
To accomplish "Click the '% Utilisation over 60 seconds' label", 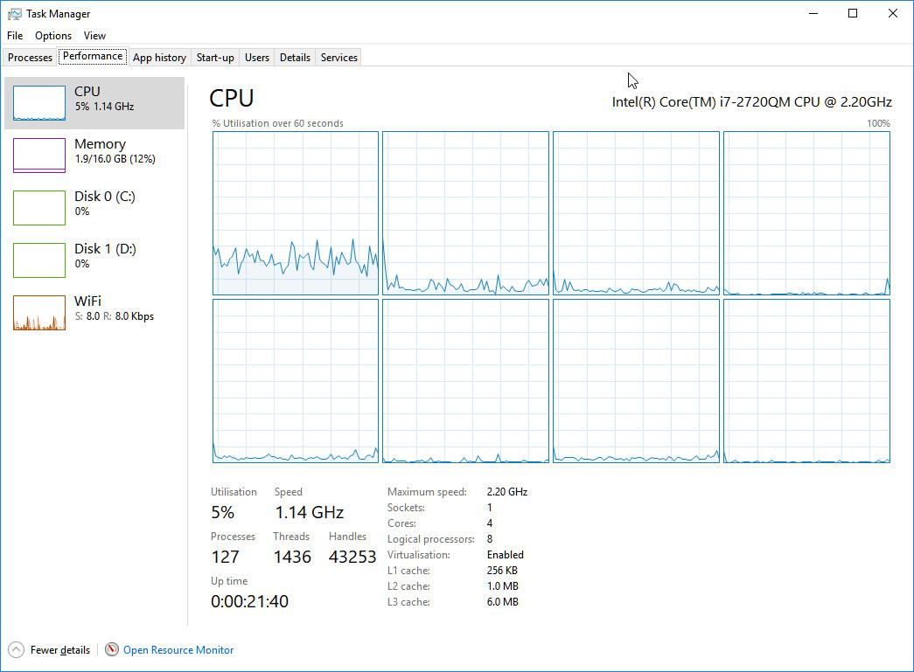I will point(277,123).
